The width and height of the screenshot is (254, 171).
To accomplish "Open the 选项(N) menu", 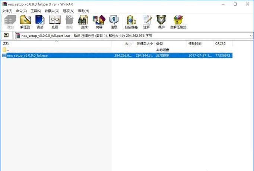I will click(x=69, y=11).
